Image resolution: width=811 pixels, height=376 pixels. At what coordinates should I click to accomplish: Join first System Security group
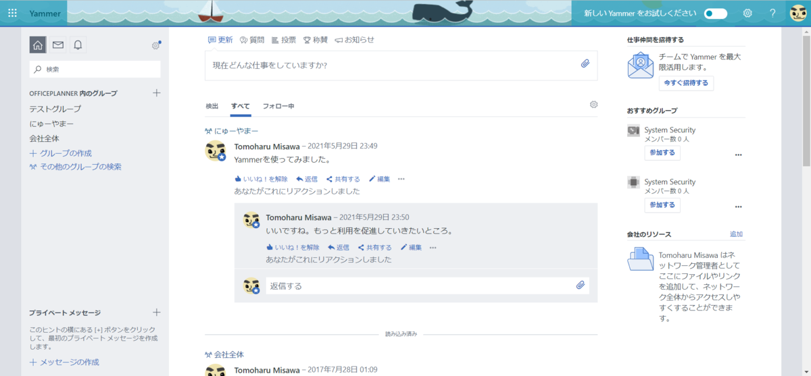tap(662, 153)
